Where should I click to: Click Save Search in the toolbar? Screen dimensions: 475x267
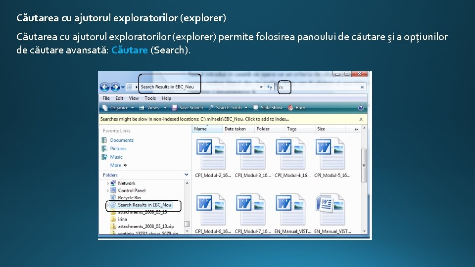point(188,108)
